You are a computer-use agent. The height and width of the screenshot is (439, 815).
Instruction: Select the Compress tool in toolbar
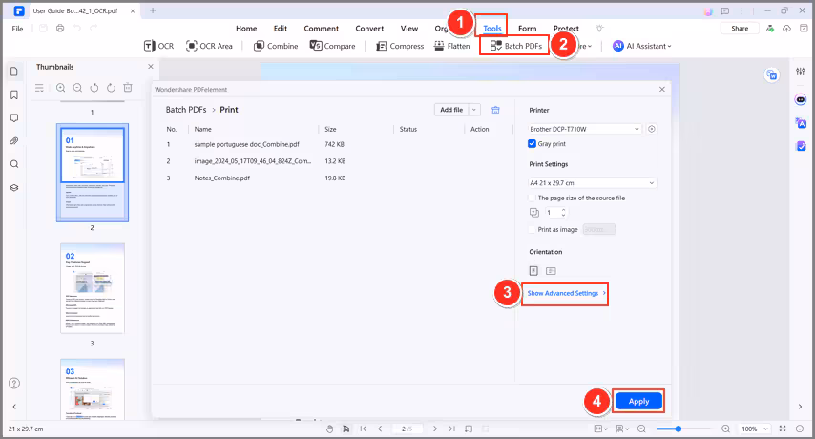pyautogui.click(x=400, y=46)
